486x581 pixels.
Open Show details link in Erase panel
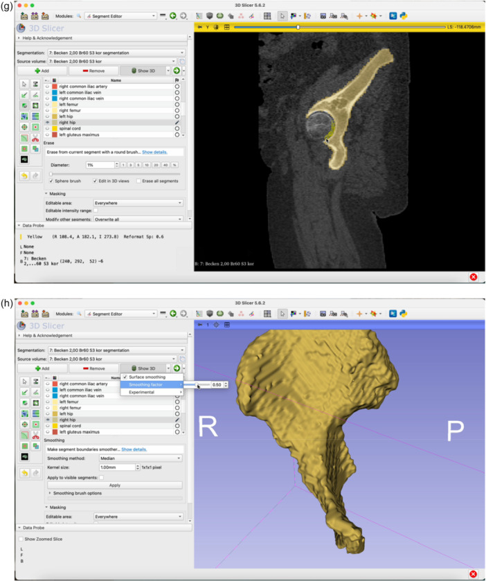tap(155, 152)
